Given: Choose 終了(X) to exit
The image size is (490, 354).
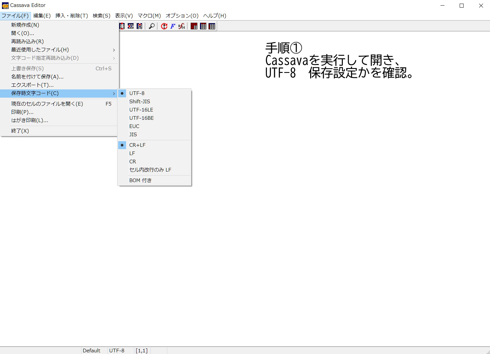Looking at the screenshot, I should pos(59,131).
